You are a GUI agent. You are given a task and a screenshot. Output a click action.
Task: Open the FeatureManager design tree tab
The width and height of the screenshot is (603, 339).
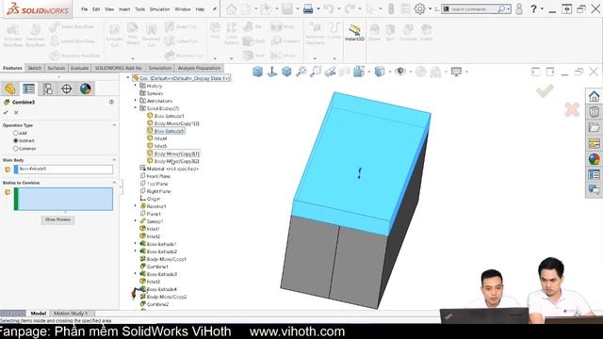10,89
